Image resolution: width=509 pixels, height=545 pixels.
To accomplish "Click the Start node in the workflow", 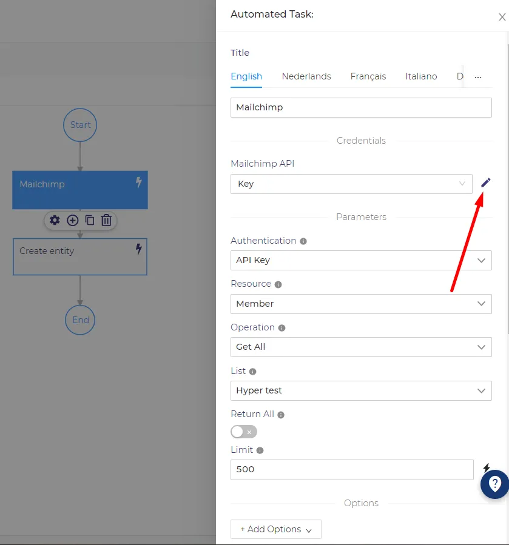I will (x=80, y=125).
